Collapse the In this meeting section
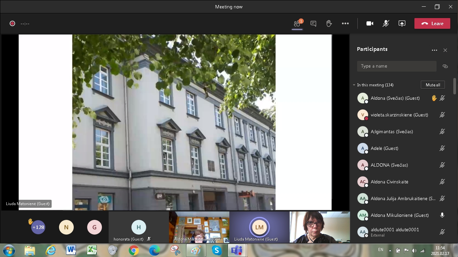This screenshot has width=458, height=257. pyautogui.click(x=354, y=85)
